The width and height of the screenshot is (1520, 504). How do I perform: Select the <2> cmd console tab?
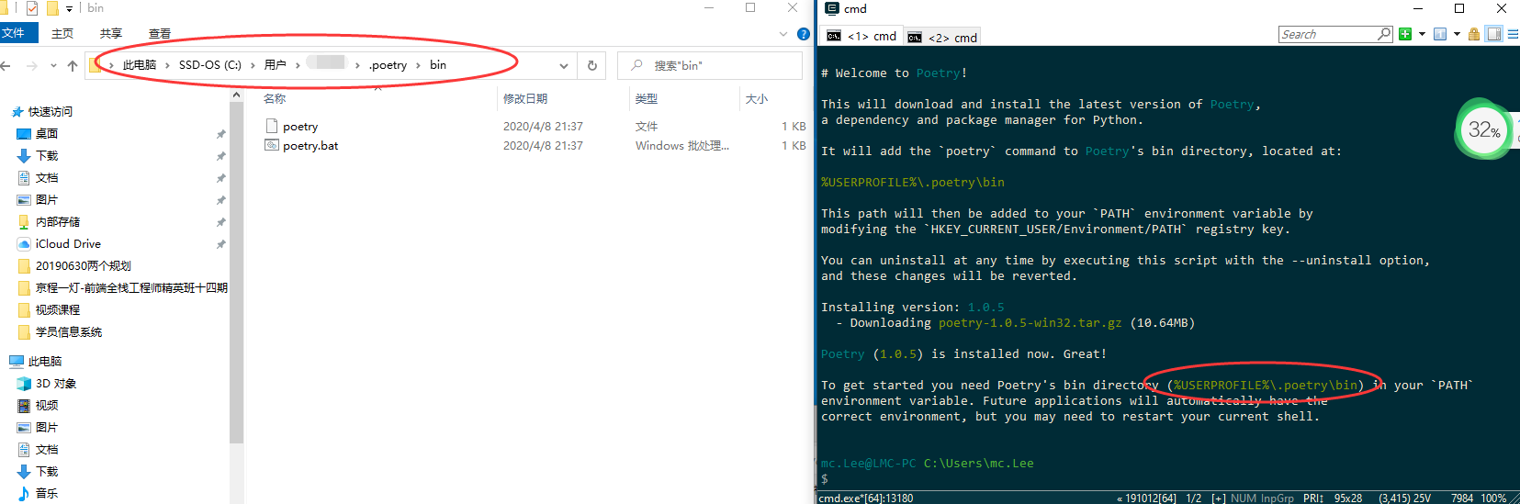(942, 37)
